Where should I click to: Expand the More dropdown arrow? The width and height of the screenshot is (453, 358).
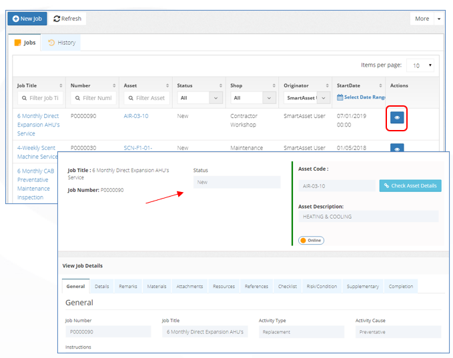click(439, 19)
